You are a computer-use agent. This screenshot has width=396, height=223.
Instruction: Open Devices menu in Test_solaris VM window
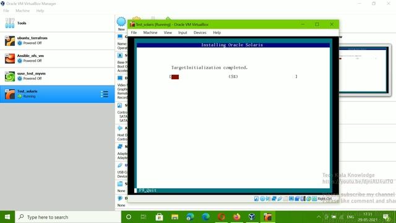tap(200, 33)
